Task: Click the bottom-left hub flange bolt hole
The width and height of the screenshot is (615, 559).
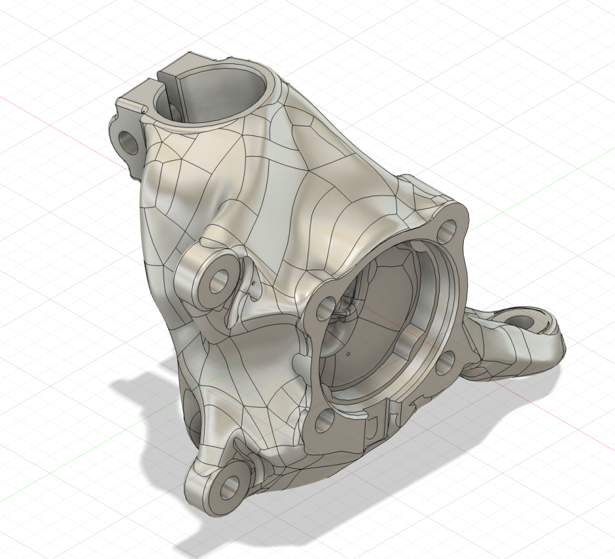Action: pyautogui.click(x=324, y=424)
